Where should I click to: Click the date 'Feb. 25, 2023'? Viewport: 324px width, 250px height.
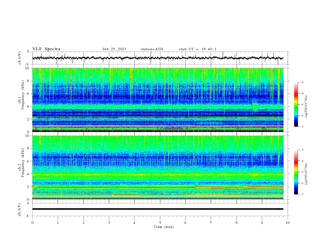coord(114,49)
